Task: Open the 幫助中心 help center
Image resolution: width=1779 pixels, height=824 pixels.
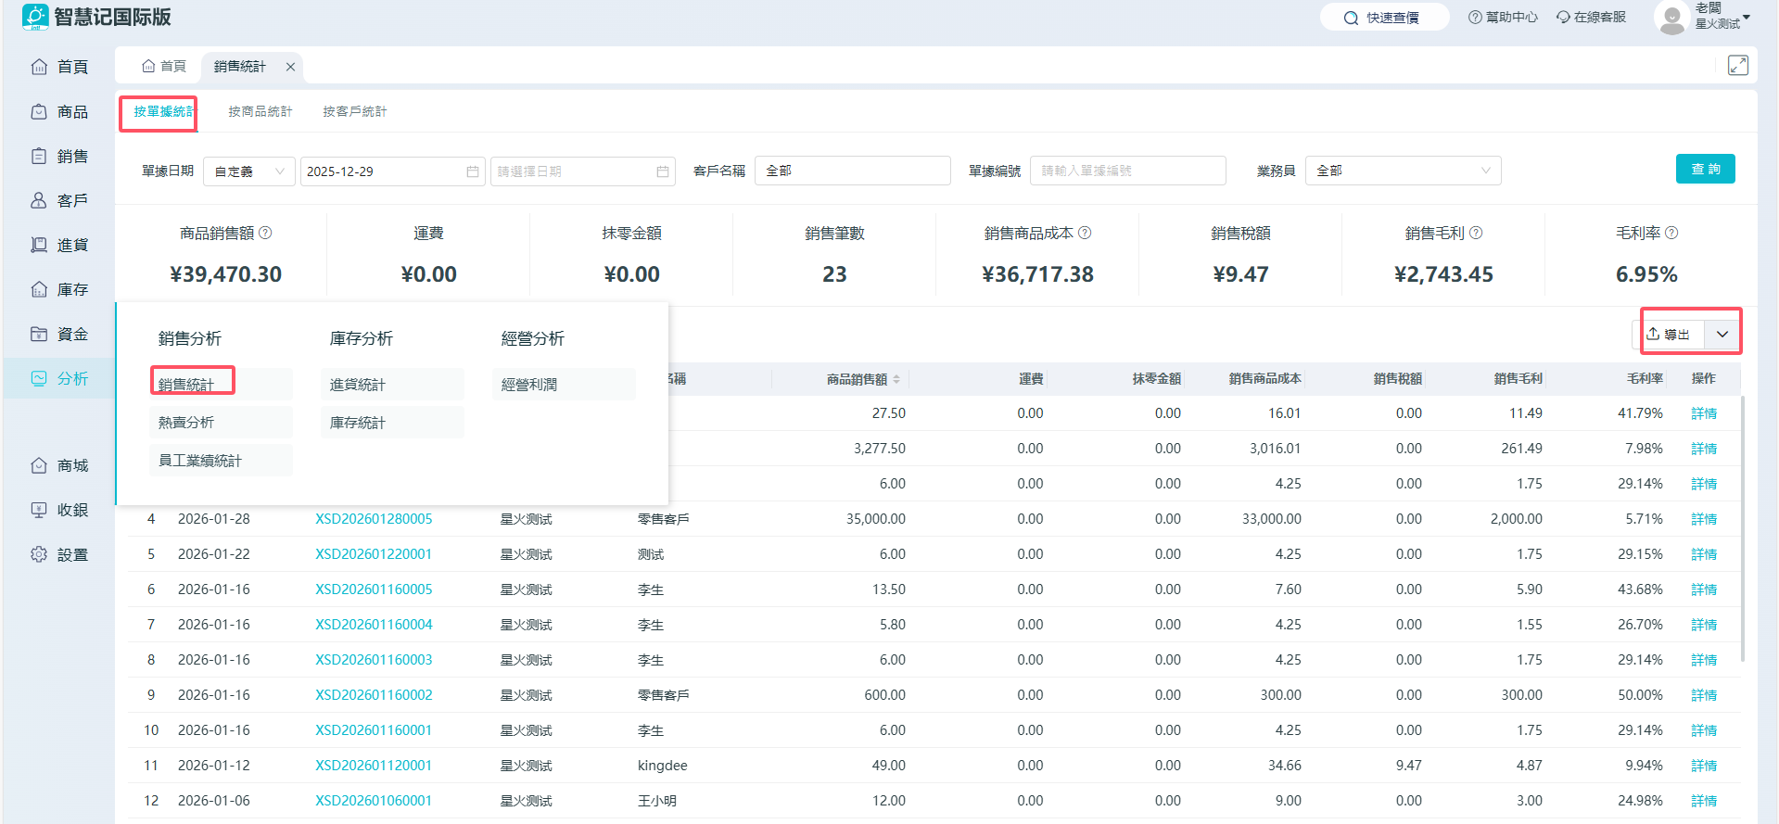Action: (x=1503, y=18)
